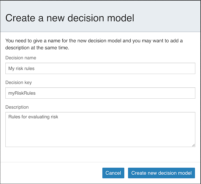The width and height of the screenshot is (201, 184).
Task: Click the Decision name input field
Action: click(x=100, y=69)
